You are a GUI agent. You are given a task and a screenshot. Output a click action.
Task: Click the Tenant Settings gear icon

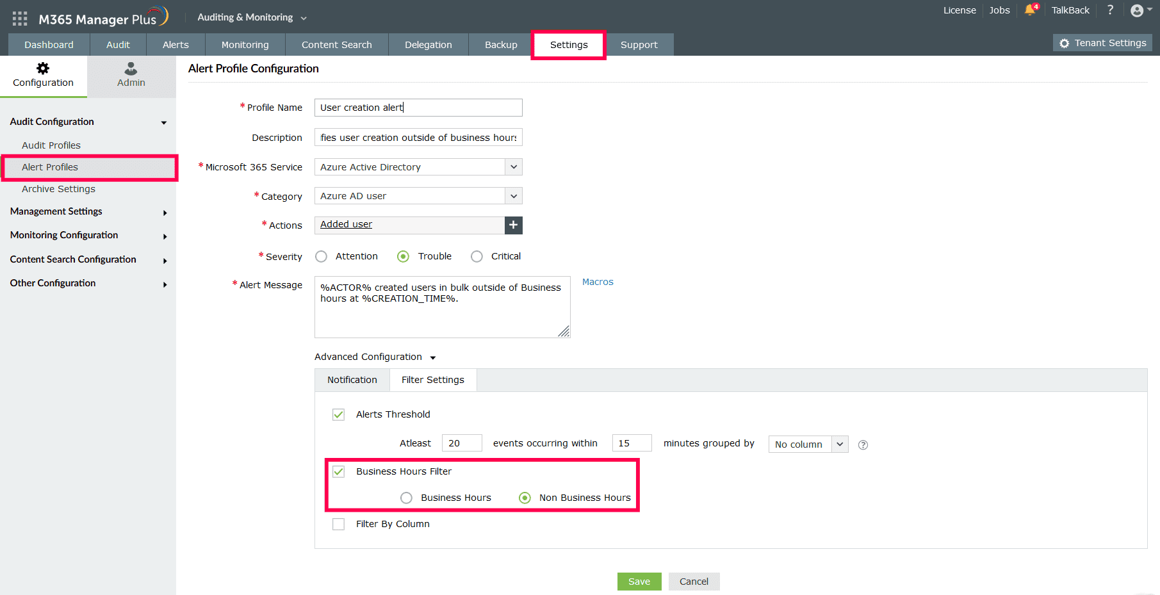point(1065,43)
